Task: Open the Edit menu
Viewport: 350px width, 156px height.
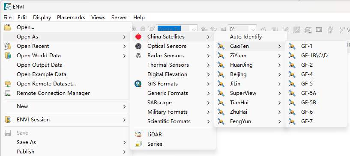Action: click(22, 18)
